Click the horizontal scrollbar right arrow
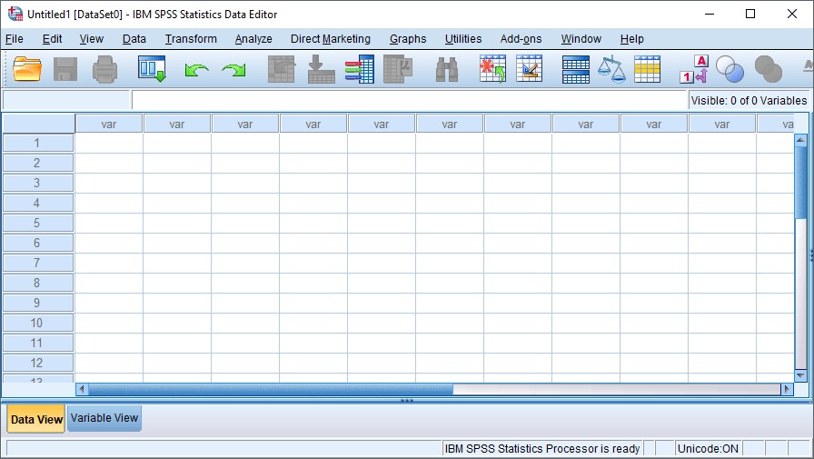 pyautogui.click(x=787, y=389)
